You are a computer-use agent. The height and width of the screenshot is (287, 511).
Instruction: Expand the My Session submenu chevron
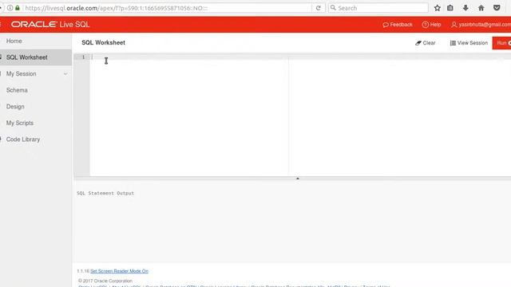(x=65, y=74)
